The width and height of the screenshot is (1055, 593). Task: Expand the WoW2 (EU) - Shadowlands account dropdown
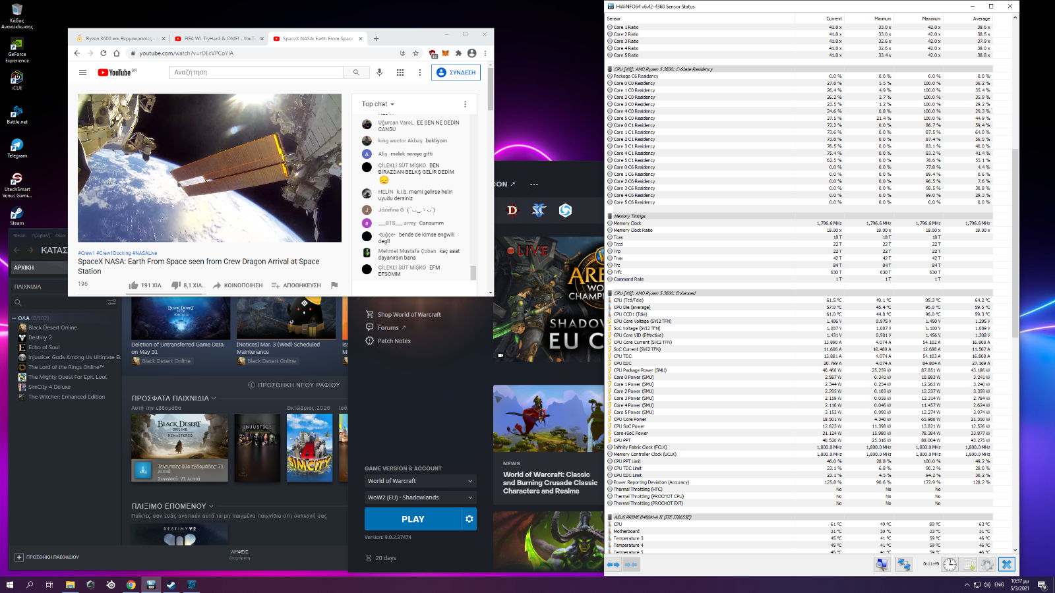tap(420, 497)
